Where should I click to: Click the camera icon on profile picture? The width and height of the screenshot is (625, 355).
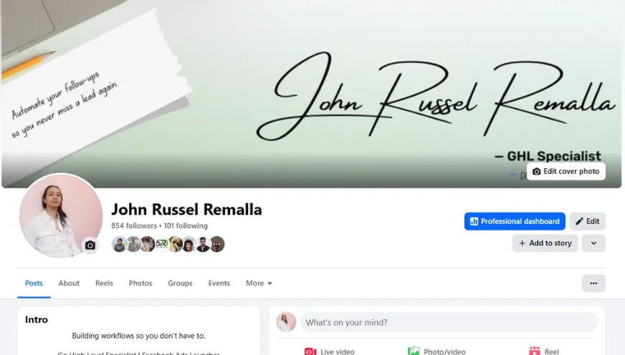point(90,245)
